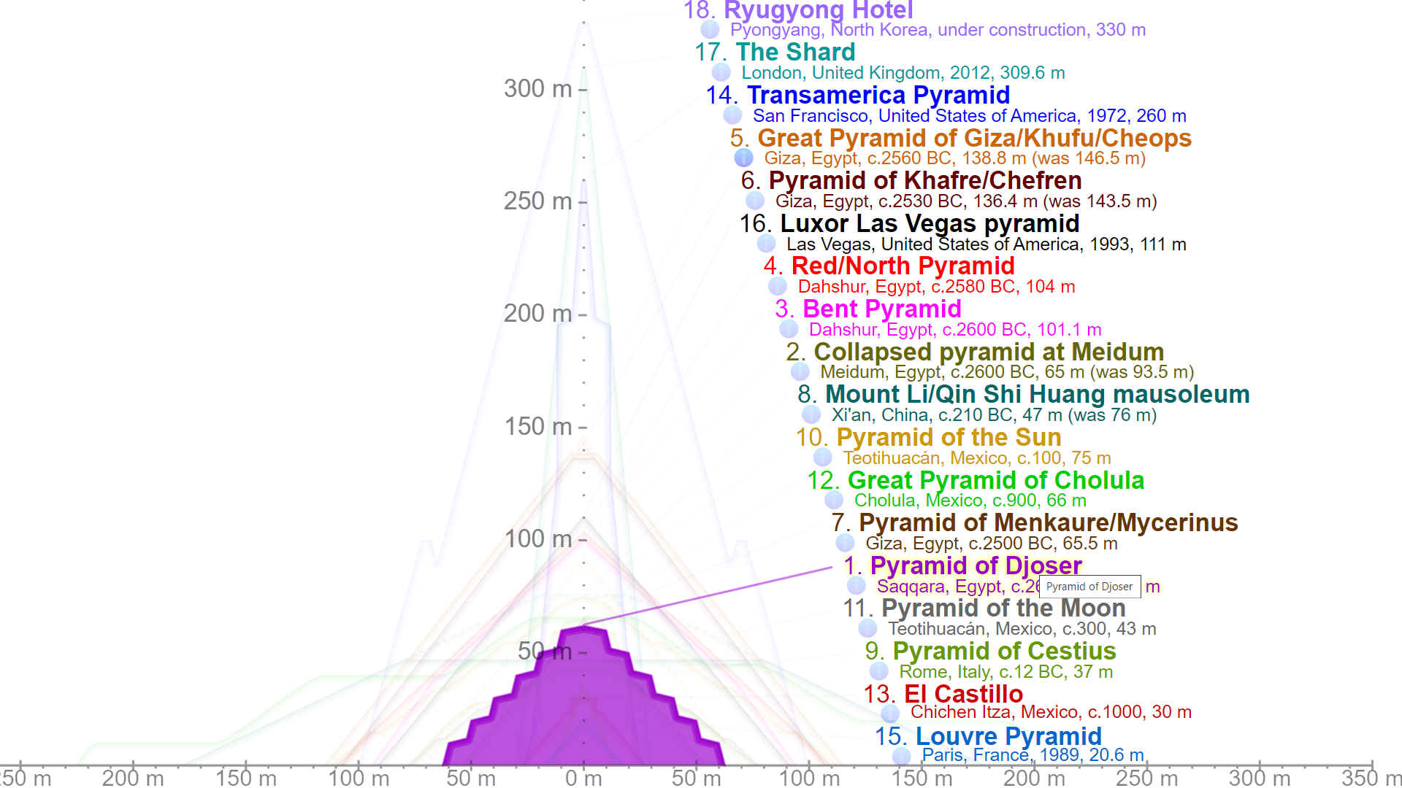Click 'Las Vegas, United States of America, 1993, 111 m'
1402x788 pixels.
(x=987, y=244)
